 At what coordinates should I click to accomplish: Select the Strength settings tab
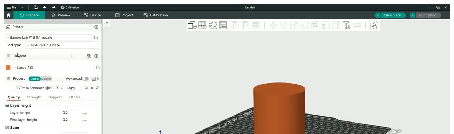pyautogui.click(x=34, y=97)
